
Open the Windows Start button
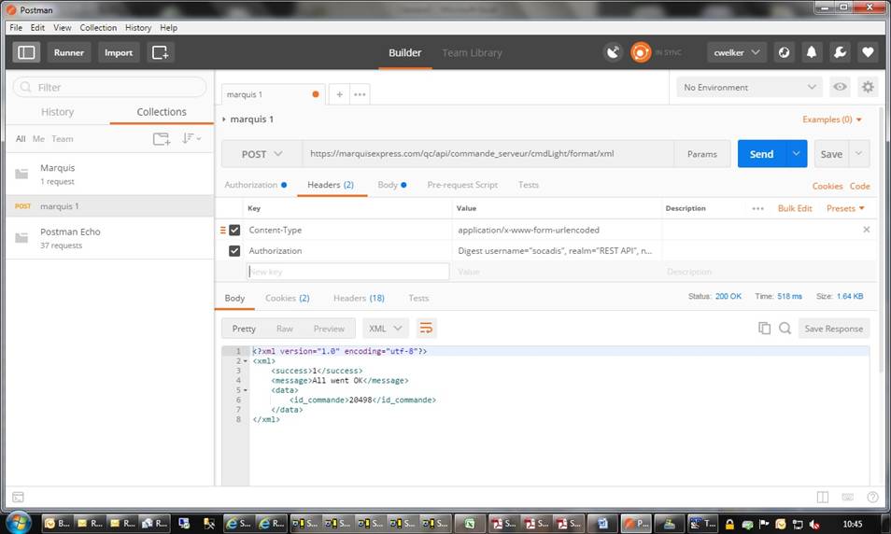18,522
